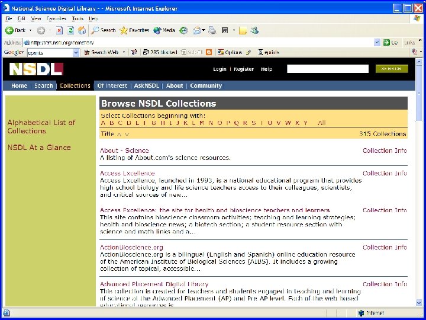This screenshot has width=426, height=320.
Task: Click the highlighter icon beside Options
Action: pos(248,52)
